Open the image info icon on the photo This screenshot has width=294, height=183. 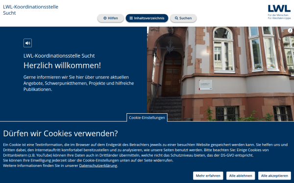coord(290,30)
